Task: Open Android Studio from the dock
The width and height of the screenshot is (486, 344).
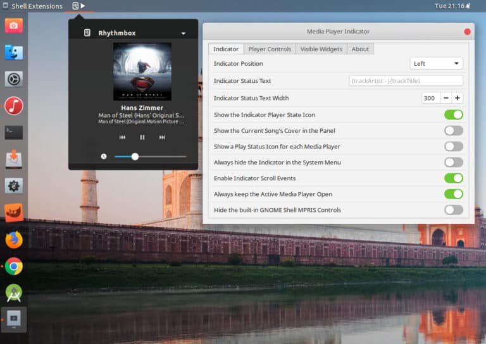Action: click(14, 293)
